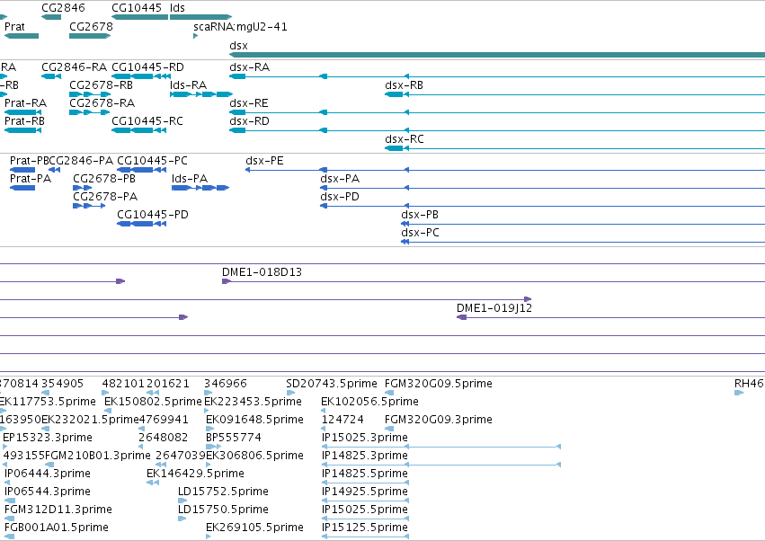The image size is (765, 541).
Task: Select EST EK223453.5prime label
Action: [x=253, y=402]
